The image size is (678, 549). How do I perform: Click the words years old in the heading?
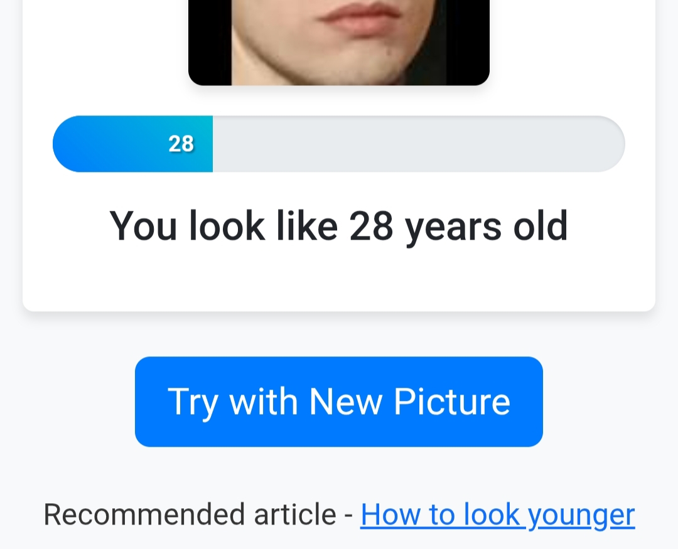pos(487,226)
